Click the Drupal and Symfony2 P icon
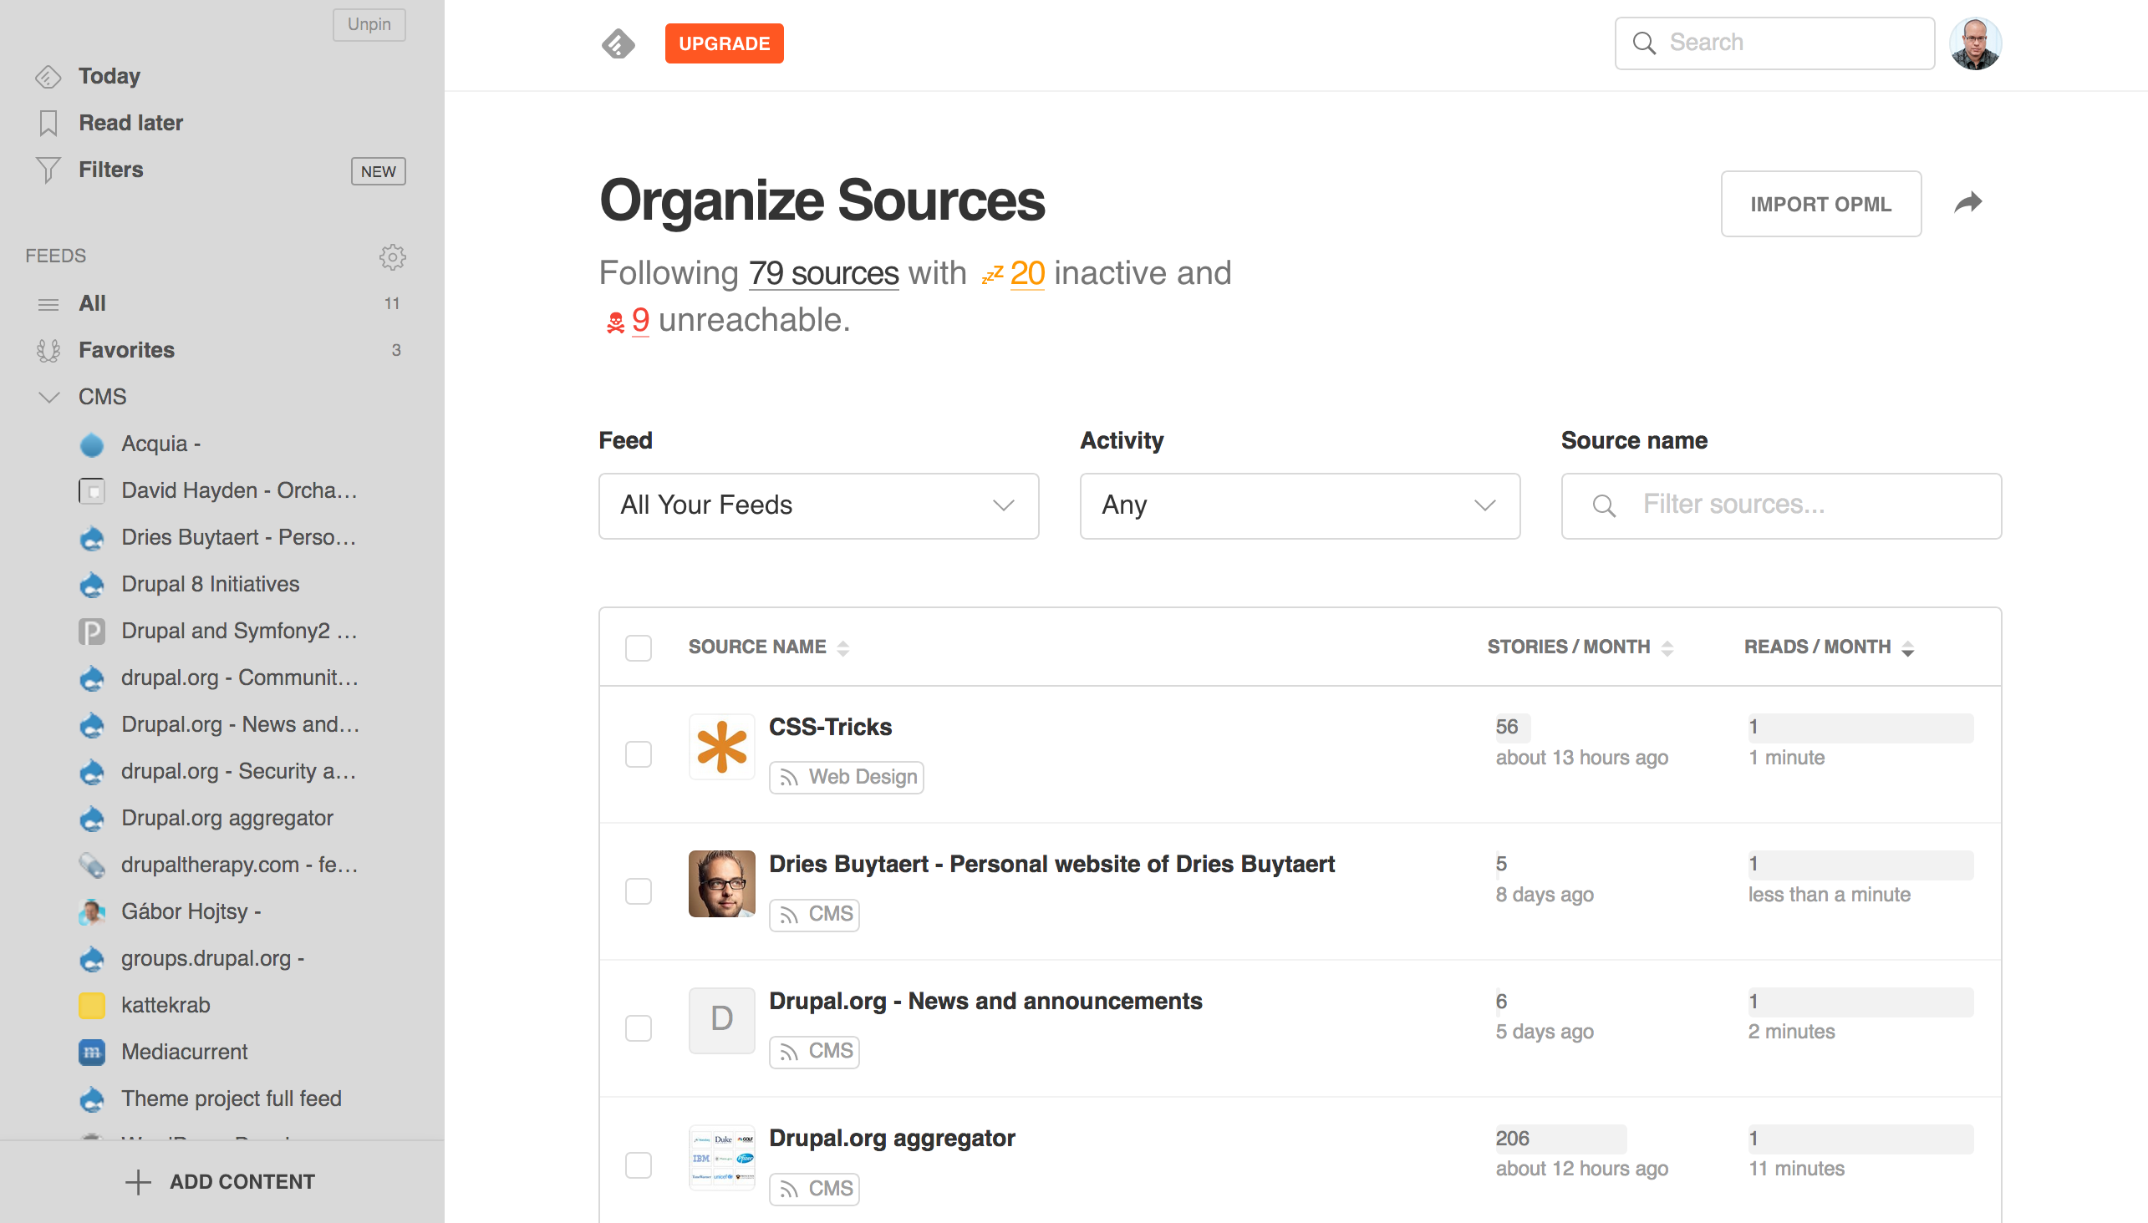 pyautogui.click(x=92, y=632)
